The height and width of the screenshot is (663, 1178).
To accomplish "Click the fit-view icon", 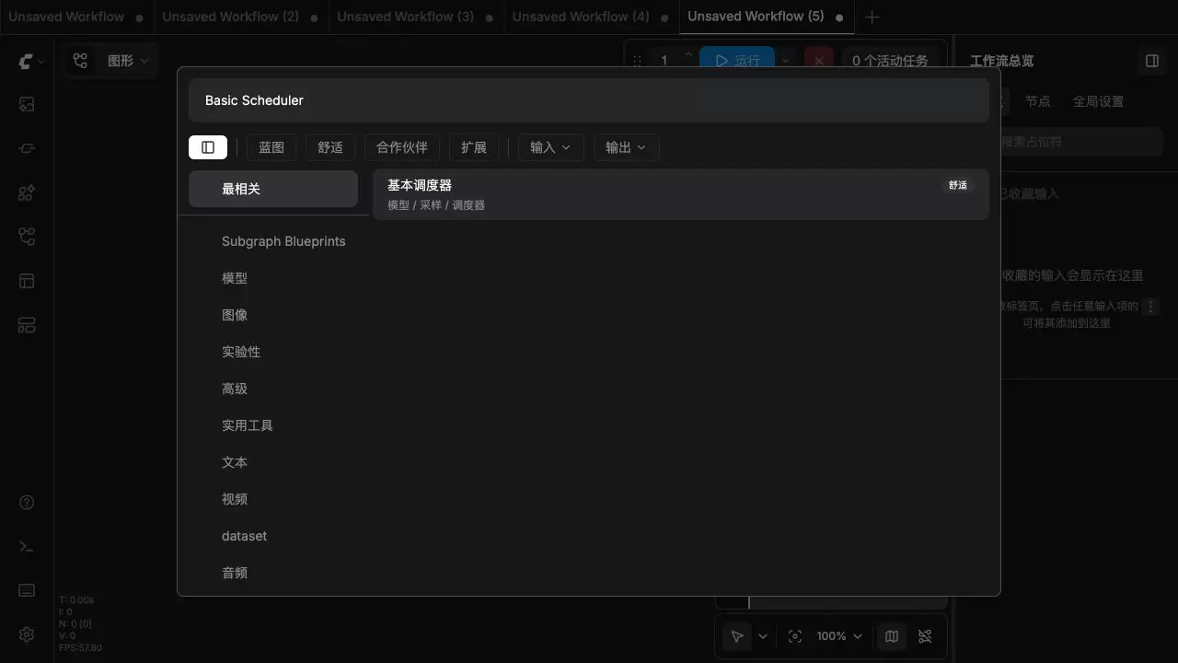I will [795, 636].
